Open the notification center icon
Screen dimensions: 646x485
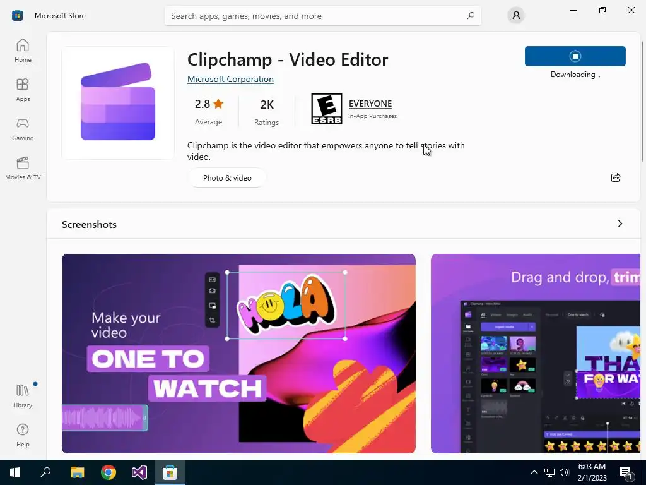[x=626, y=472]
